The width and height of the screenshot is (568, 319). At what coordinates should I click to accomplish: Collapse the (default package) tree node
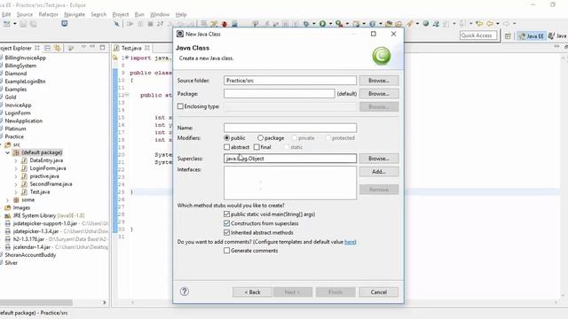7,152
